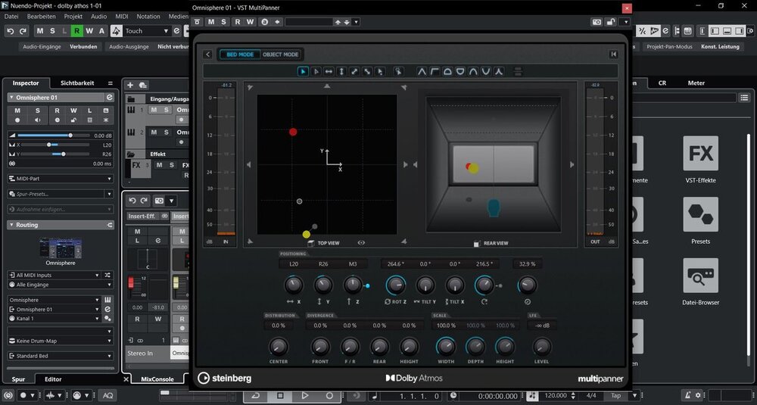757x405 pixels.
Task: Activate the cycle loop in transport bar
Action: (x=255, y=395)
